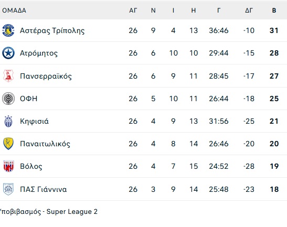Click the ΟΦΗ circular emblem

pyautogui.click(x=8, y=99)
